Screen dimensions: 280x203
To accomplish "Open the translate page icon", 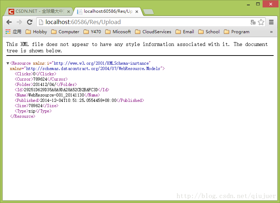I will click(x=253, y=22).
